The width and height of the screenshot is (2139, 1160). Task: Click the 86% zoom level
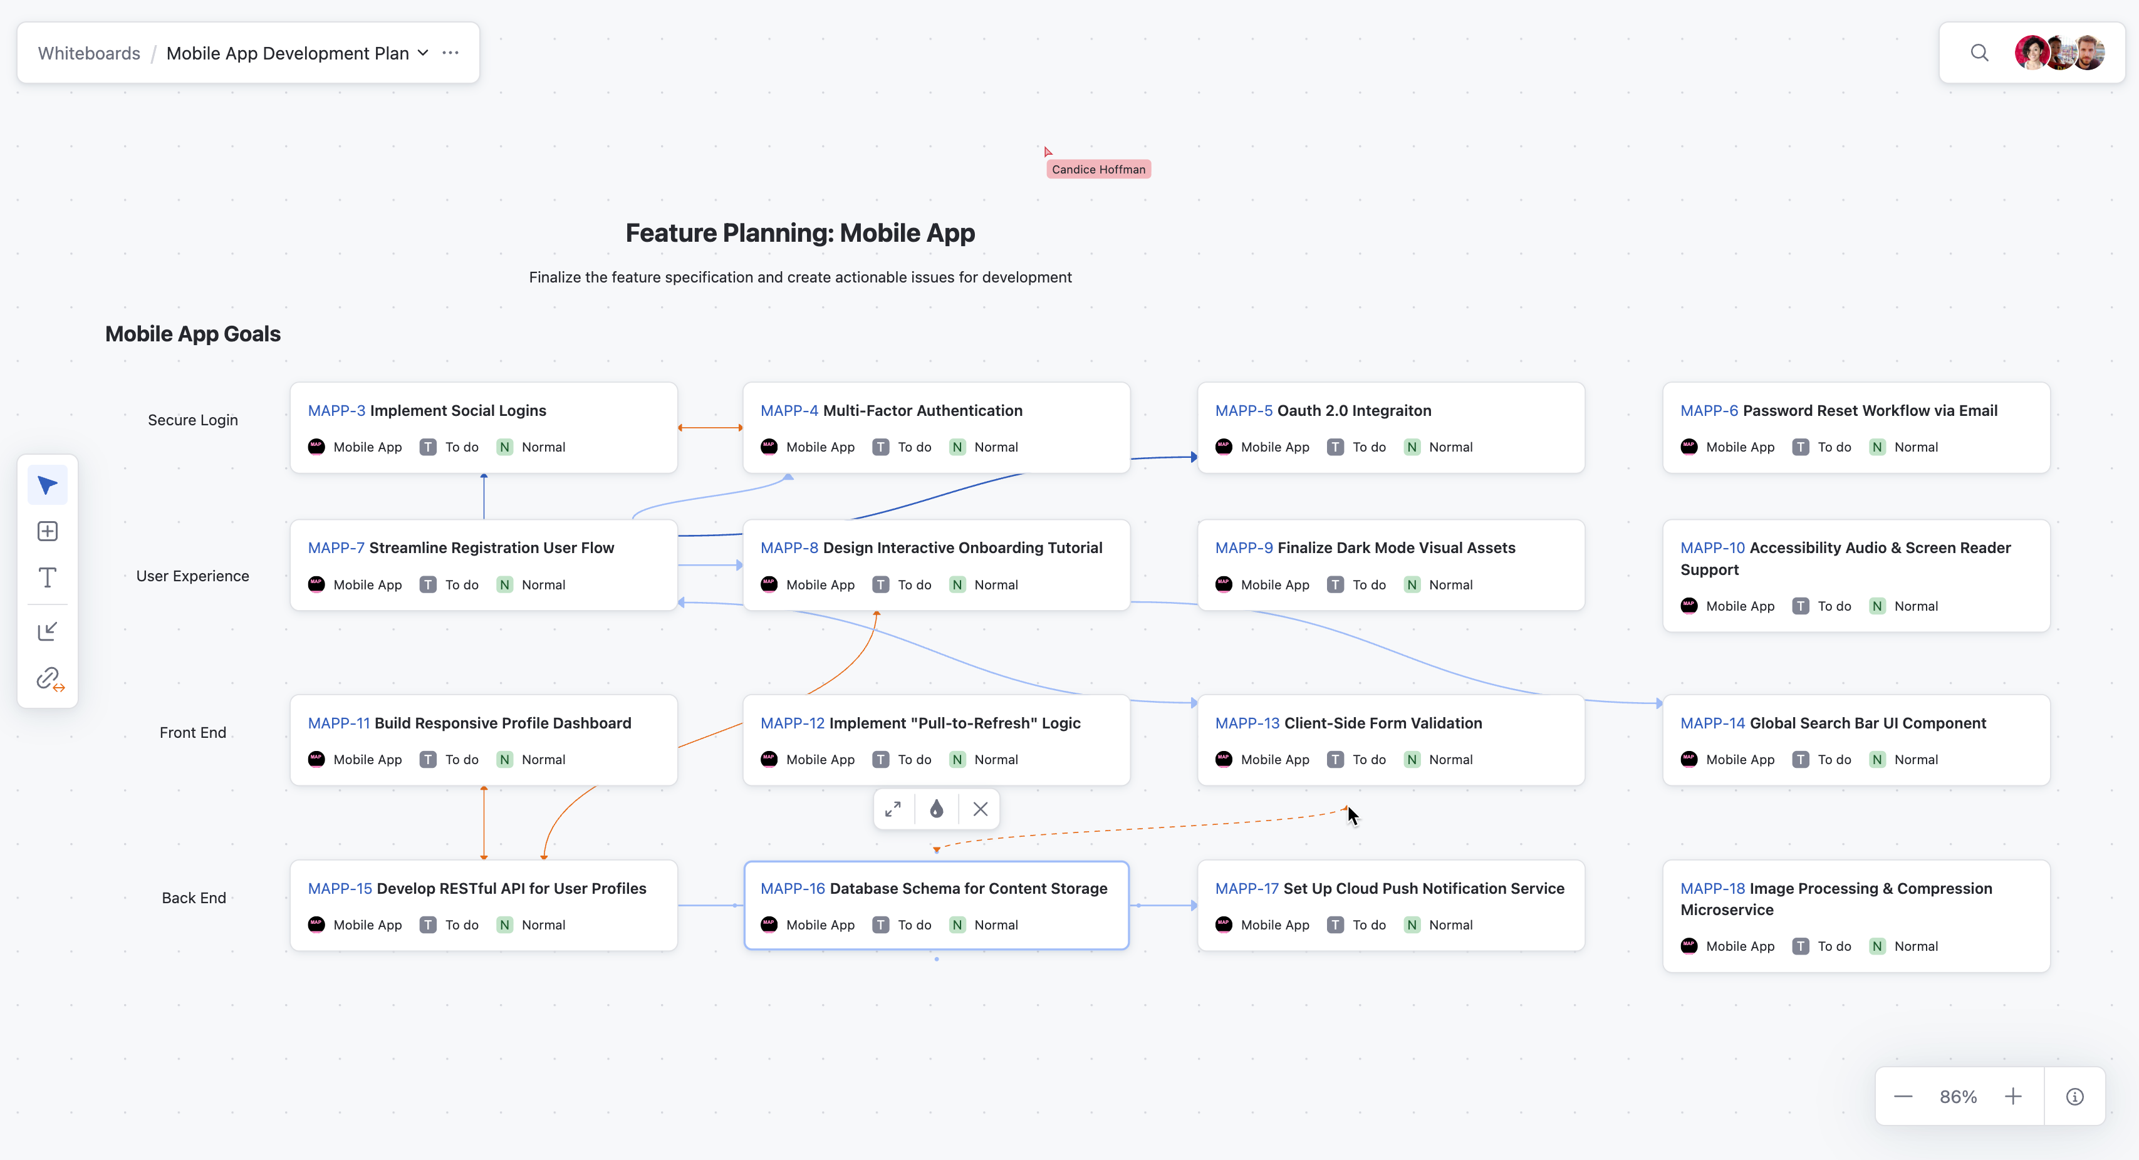click(x=1958, y=1097)
